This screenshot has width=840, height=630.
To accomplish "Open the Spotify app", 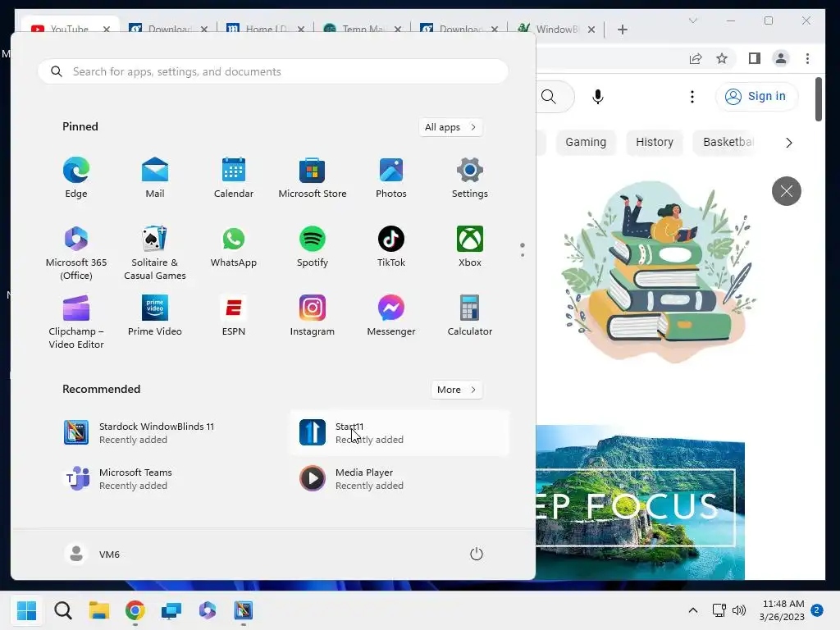I will (x=313, y=246).
